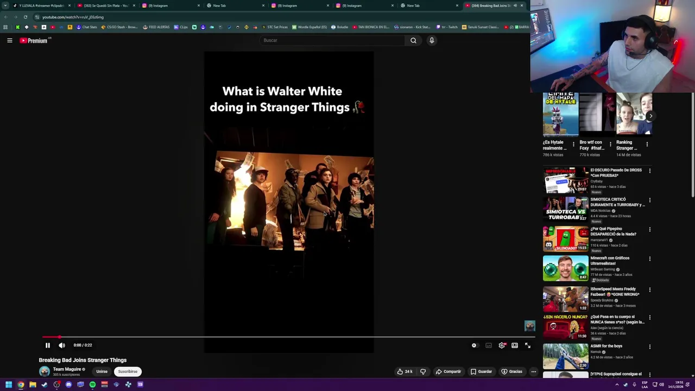695x391 pixels.
Task: Click the Gracias thanks button
Action: point(511,371)
